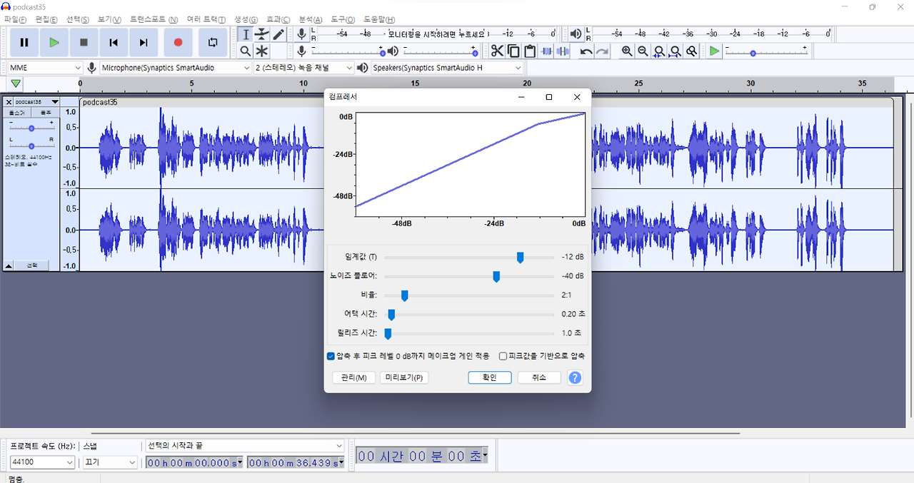
Task: Uncheck make-up gain to 0 dB checkbox
Action: [331, 356]
